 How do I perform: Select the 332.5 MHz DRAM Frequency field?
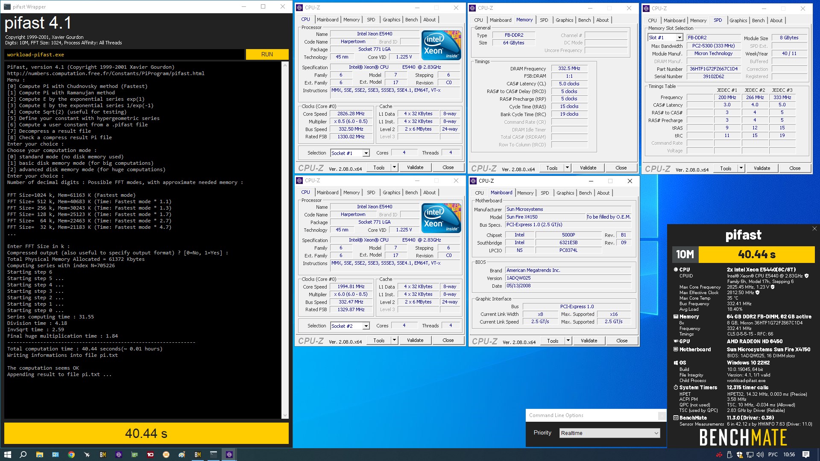point(569,68)
